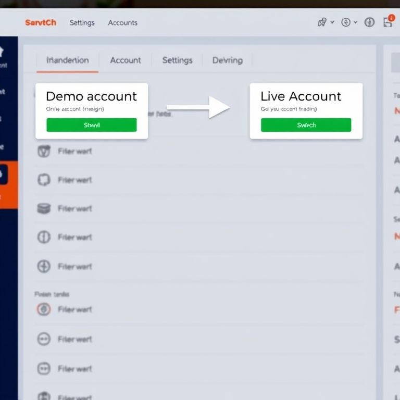Open Settings in the top navigation bar

point(82,23)
